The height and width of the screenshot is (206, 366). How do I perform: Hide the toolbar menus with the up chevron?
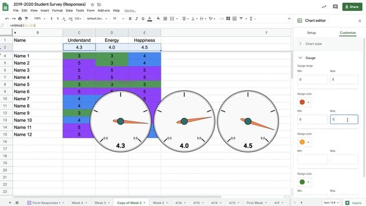click(289, 18)
